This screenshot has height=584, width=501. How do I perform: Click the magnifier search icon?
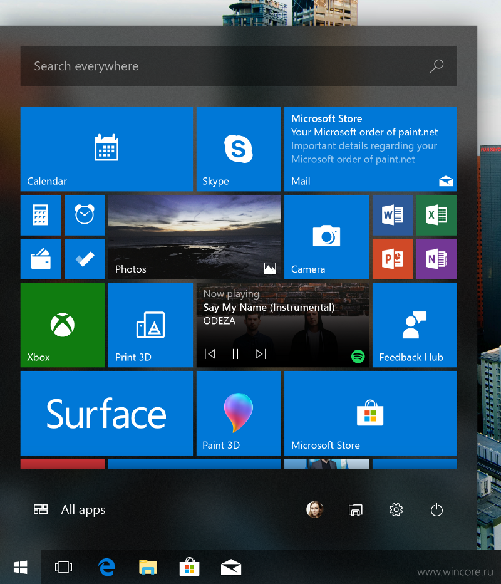436,66
